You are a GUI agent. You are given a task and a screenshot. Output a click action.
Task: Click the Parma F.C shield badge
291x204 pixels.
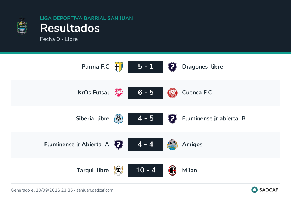coord(119,67)
